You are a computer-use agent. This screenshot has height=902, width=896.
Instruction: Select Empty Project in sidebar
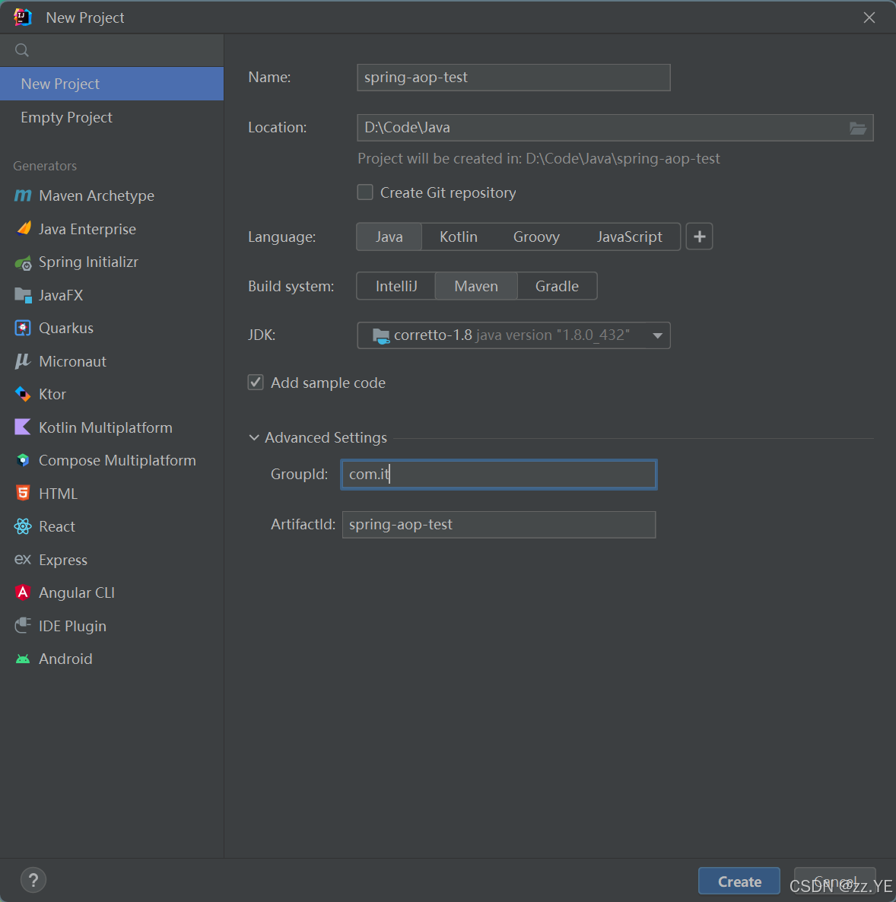tap(112, 117)
